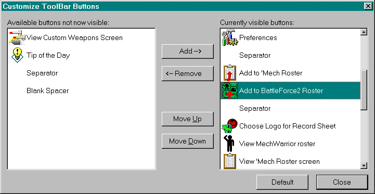Select View 'Mech Roster screen text
The image size is (375, 194).
pos(279,161)
